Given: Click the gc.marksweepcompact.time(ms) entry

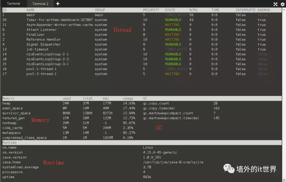Looking at the screenshot, I should [x=171, y=118].
